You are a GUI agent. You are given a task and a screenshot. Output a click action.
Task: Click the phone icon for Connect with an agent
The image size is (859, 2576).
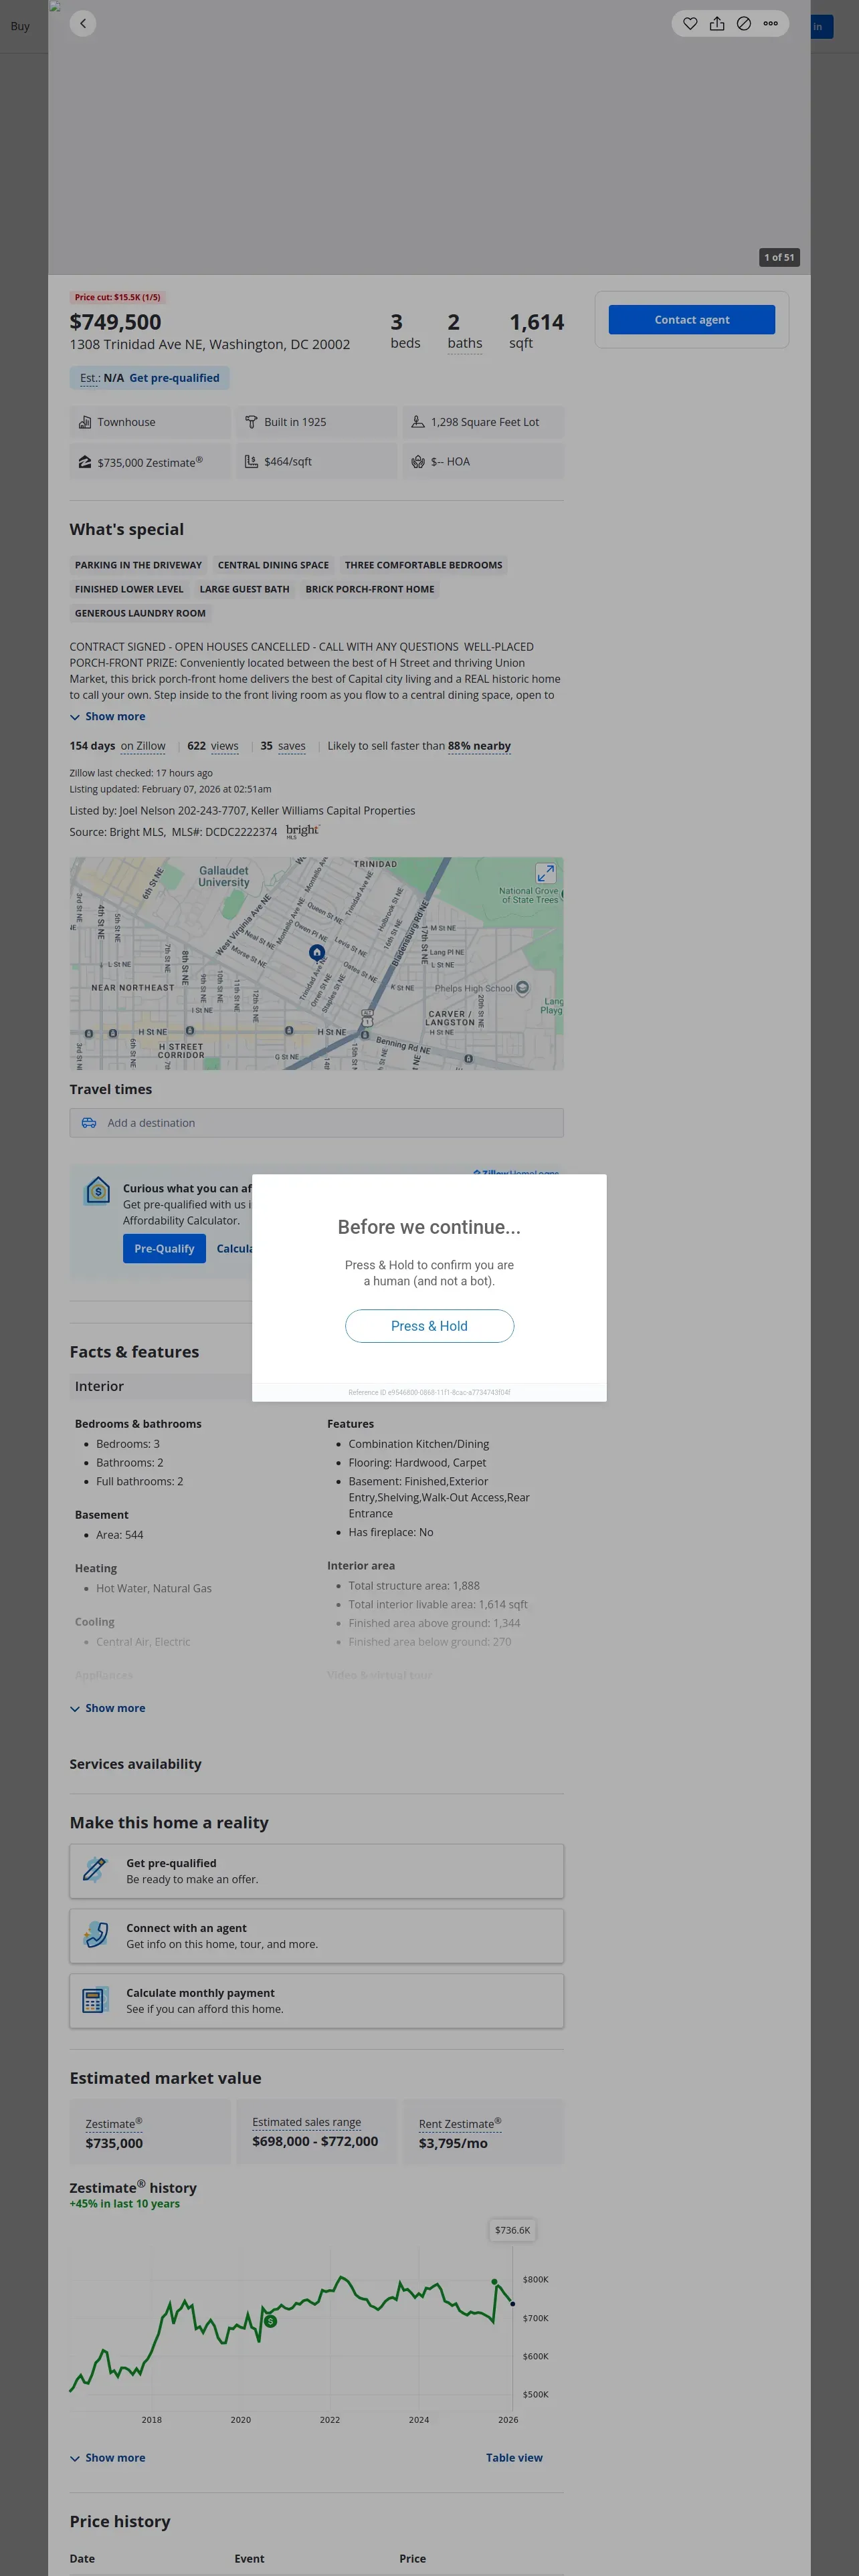pos(95,1935)
